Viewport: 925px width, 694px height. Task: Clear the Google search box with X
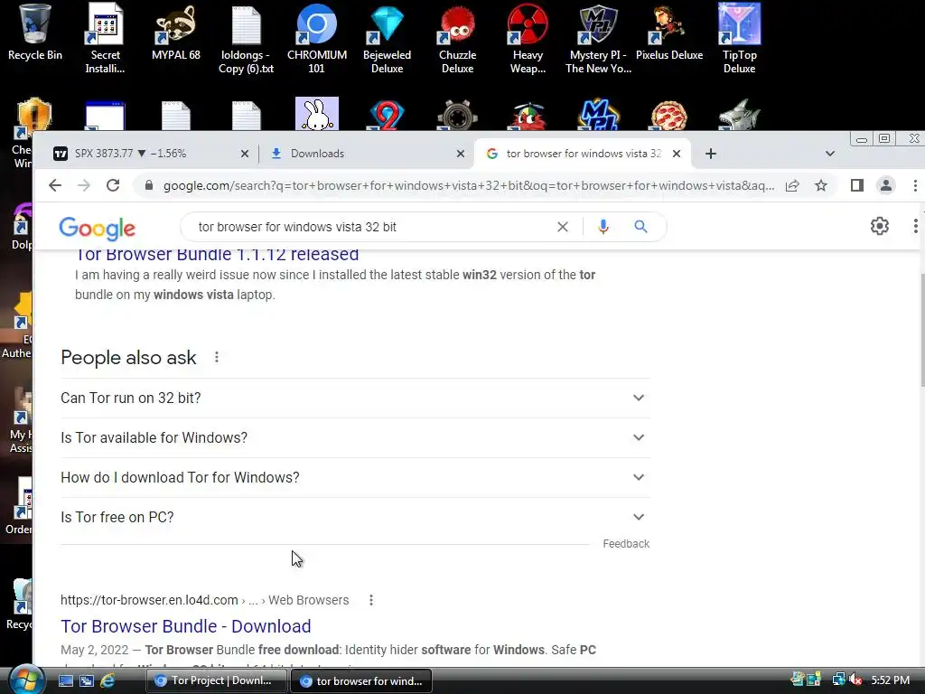563,227
